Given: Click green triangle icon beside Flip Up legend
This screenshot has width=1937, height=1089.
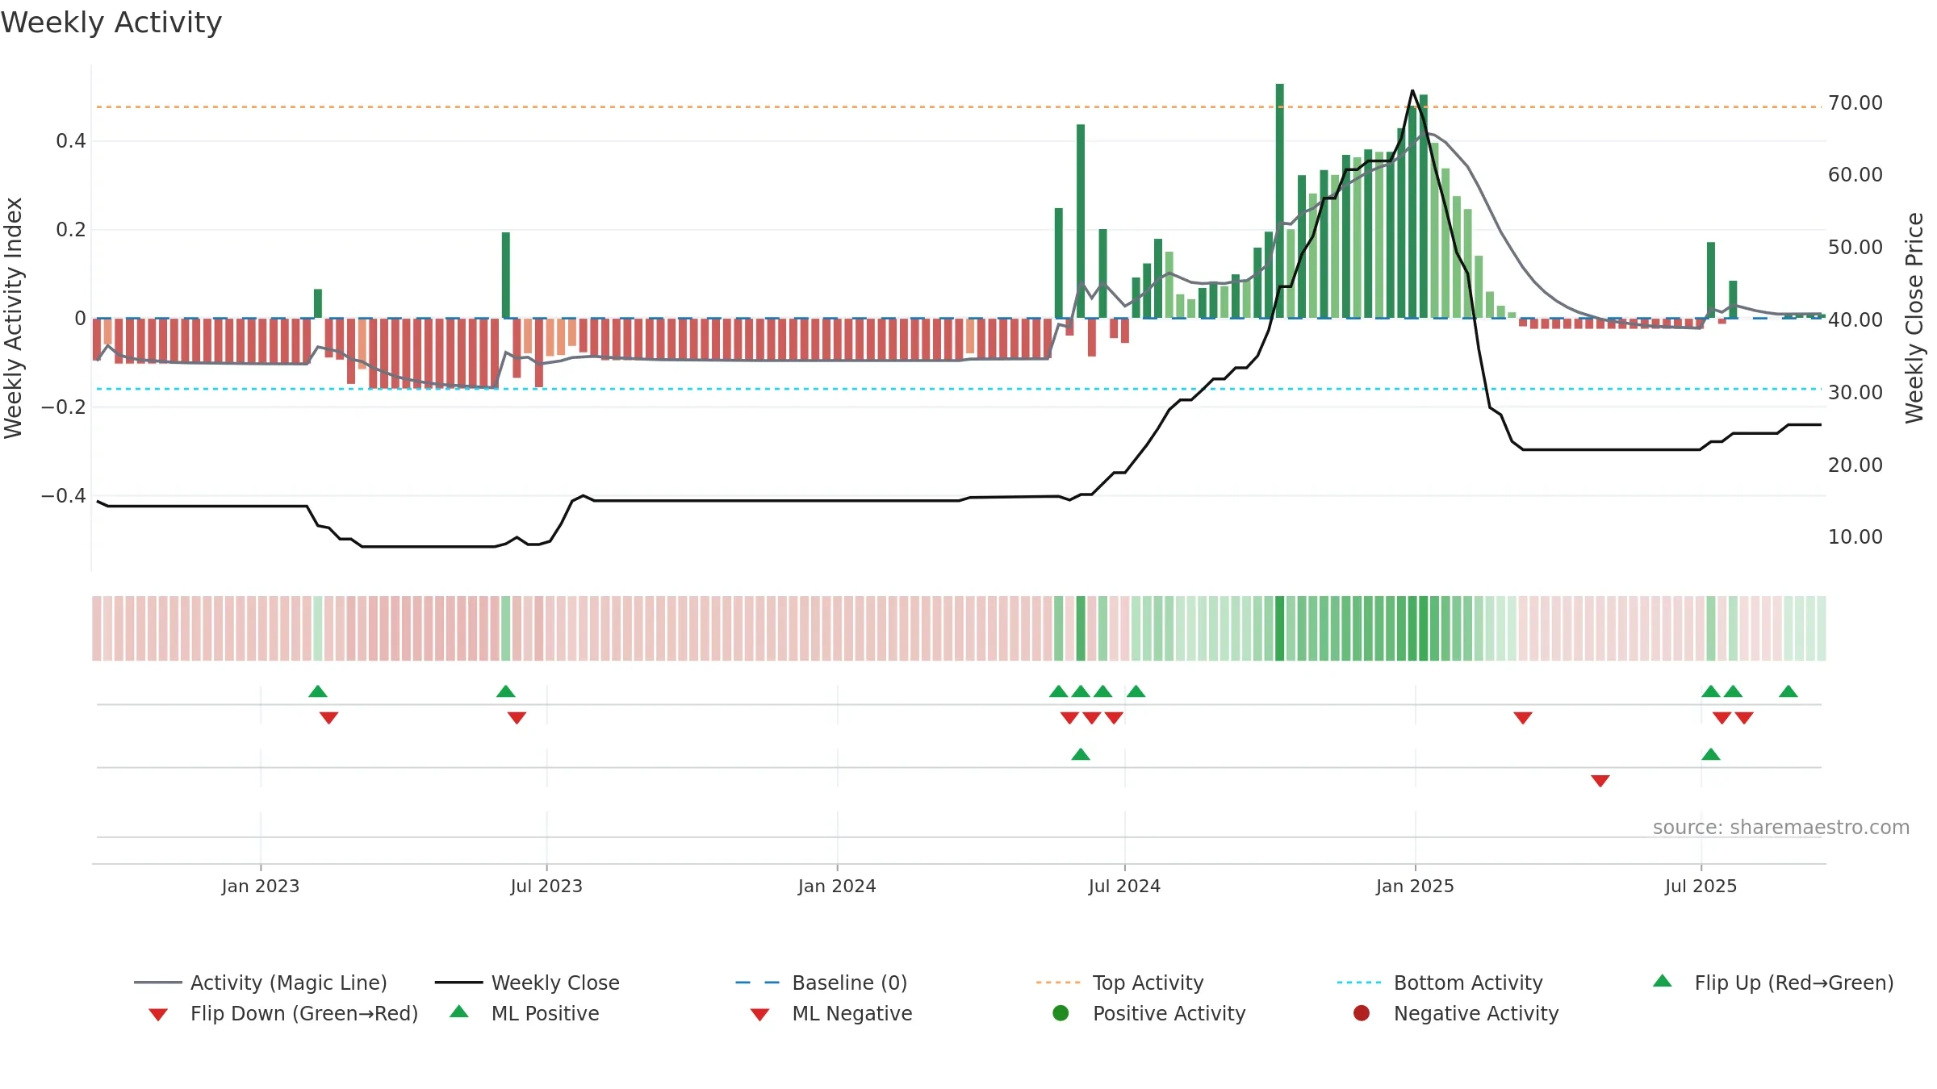Looking at the screenshot, I should pos(1663,981).
